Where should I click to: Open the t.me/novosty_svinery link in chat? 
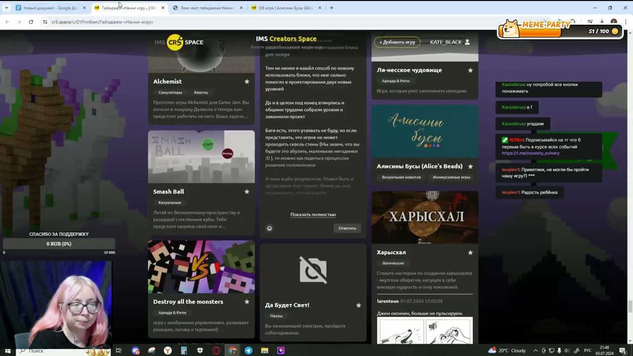531,153
